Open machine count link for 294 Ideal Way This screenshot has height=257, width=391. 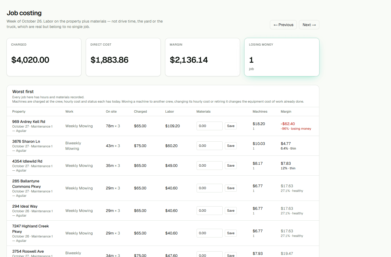(254, 213)
